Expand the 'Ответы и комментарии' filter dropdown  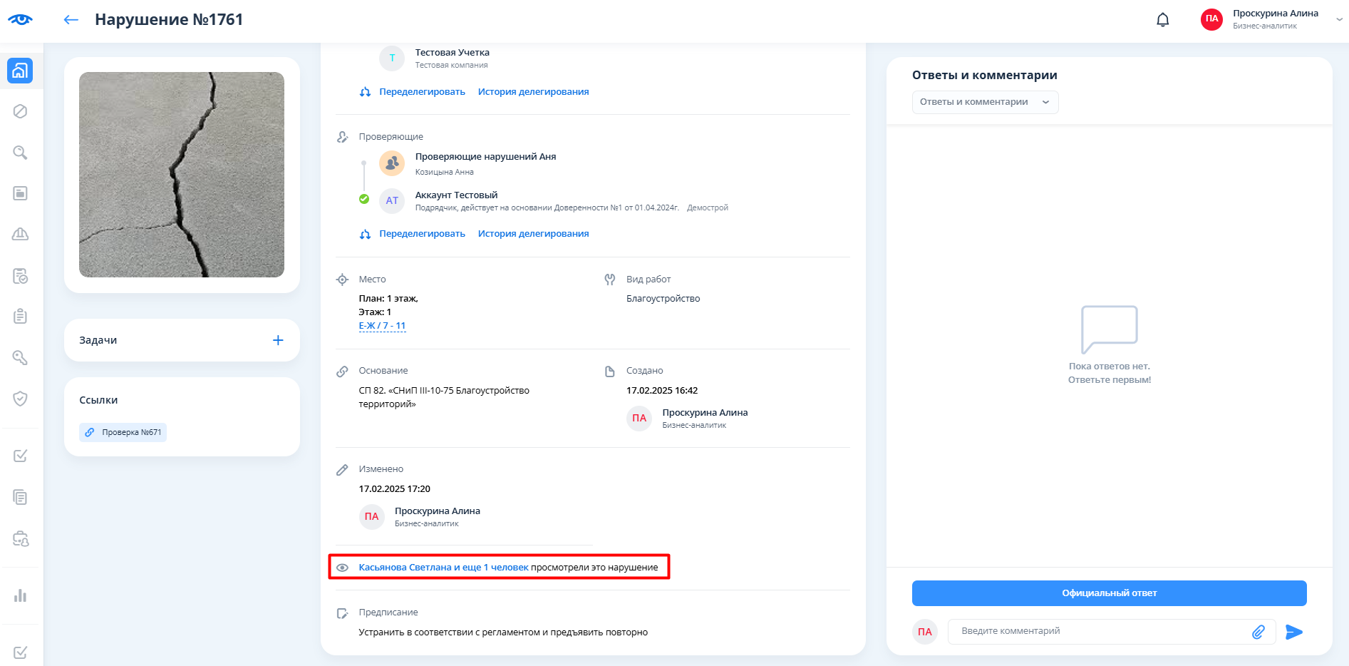[x=985, y=102]
